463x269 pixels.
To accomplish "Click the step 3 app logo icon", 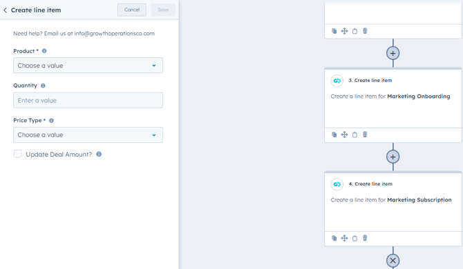I will click(x=337, y=81).
